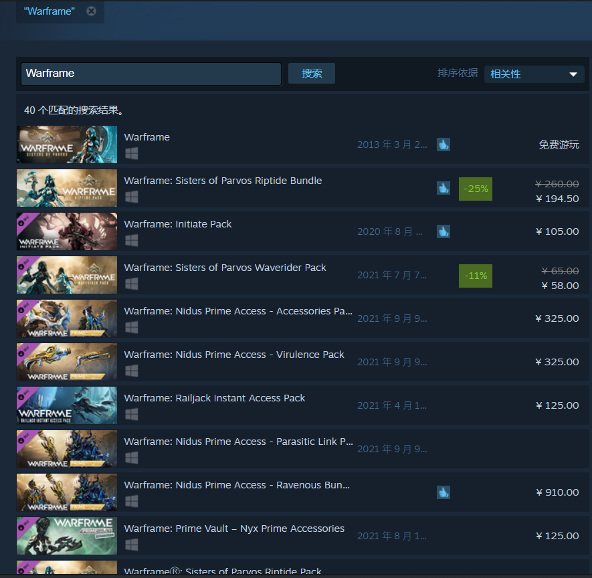Click Windows icon under Initiate Pack
This screenshot has height=578, width=592.
click(131, 240)
